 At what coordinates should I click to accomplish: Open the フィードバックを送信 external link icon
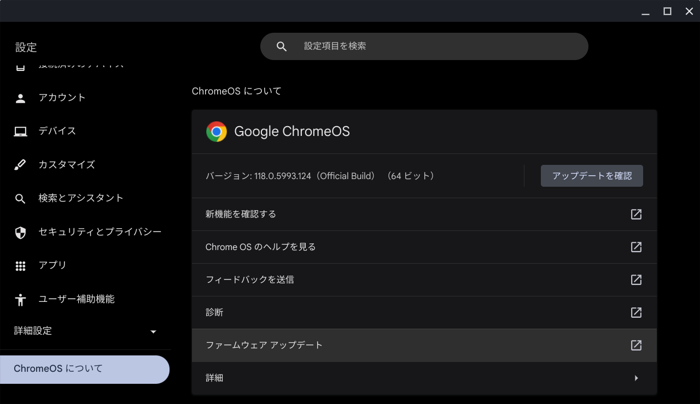[x=636, y=280]
